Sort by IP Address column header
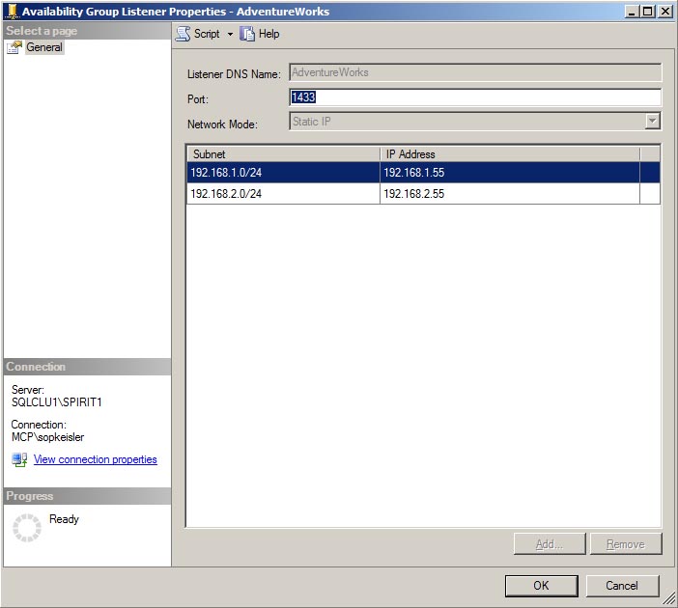 [509, 153]
